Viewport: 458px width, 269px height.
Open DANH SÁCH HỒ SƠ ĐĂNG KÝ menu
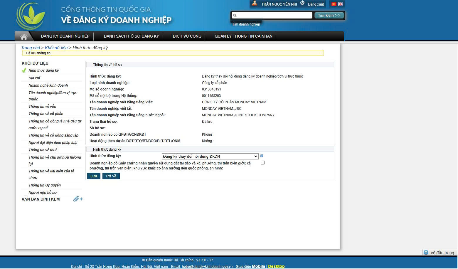[x=131, y=36]
